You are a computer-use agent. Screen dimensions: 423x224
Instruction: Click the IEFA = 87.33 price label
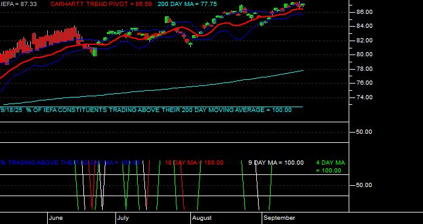point(19,4)
